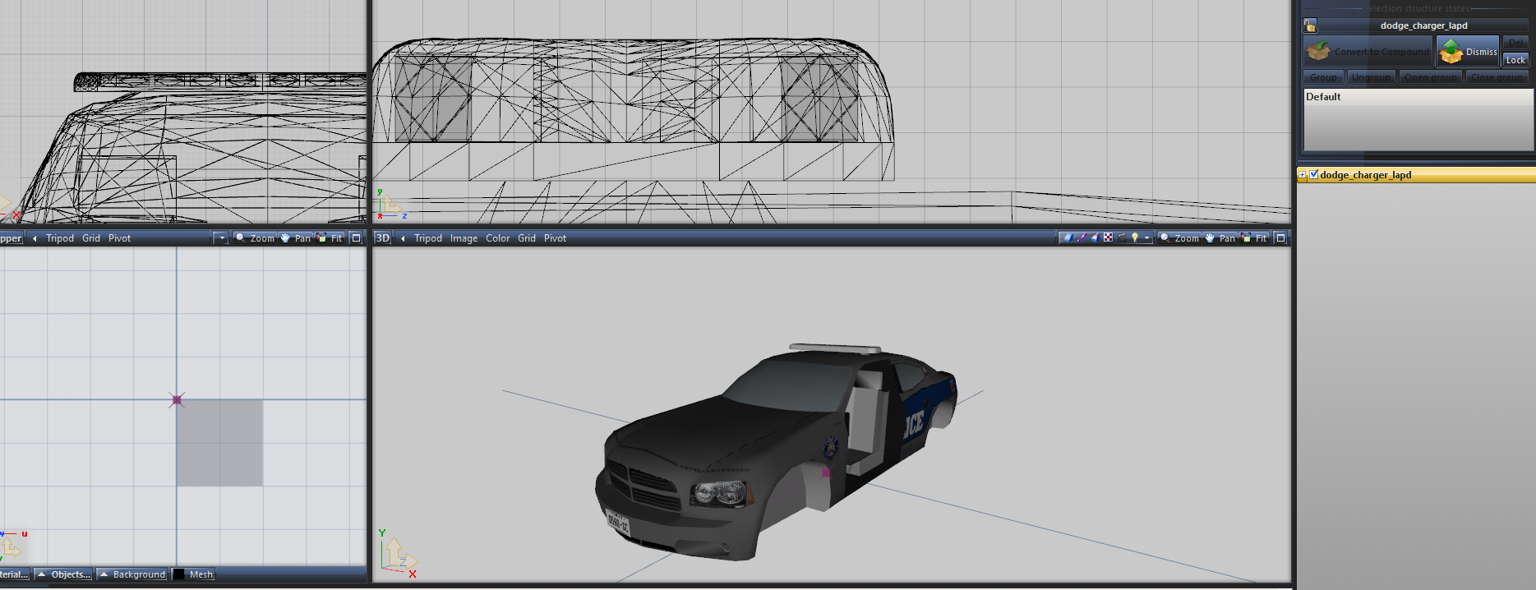Click the axis tripod gizmo in top-right viewport

pos(390,205)
